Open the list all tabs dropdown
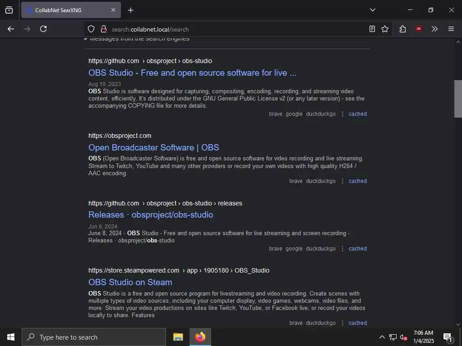 (372, 10)
